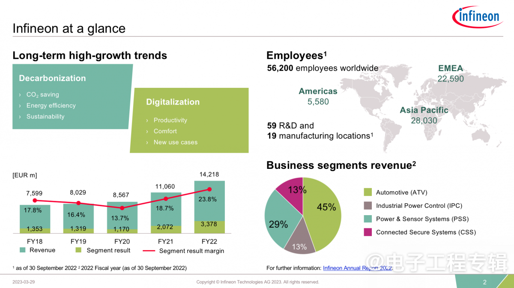The height and width of the screenshot is (288, 514).
Task: Click the FY20 revenue value 8,567
Action: (121, 195)
